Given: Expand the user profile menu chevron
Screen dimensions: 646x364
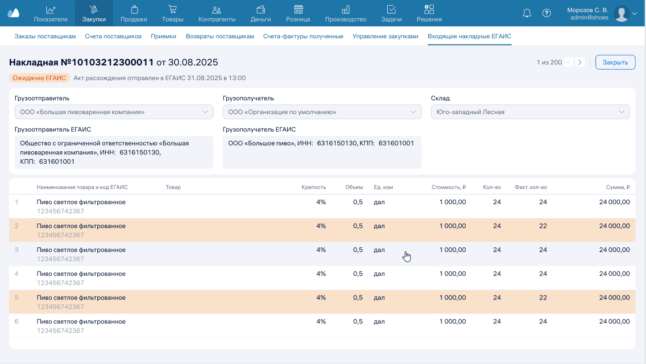Looking at the screenshot, I should [x=635, y=14].
